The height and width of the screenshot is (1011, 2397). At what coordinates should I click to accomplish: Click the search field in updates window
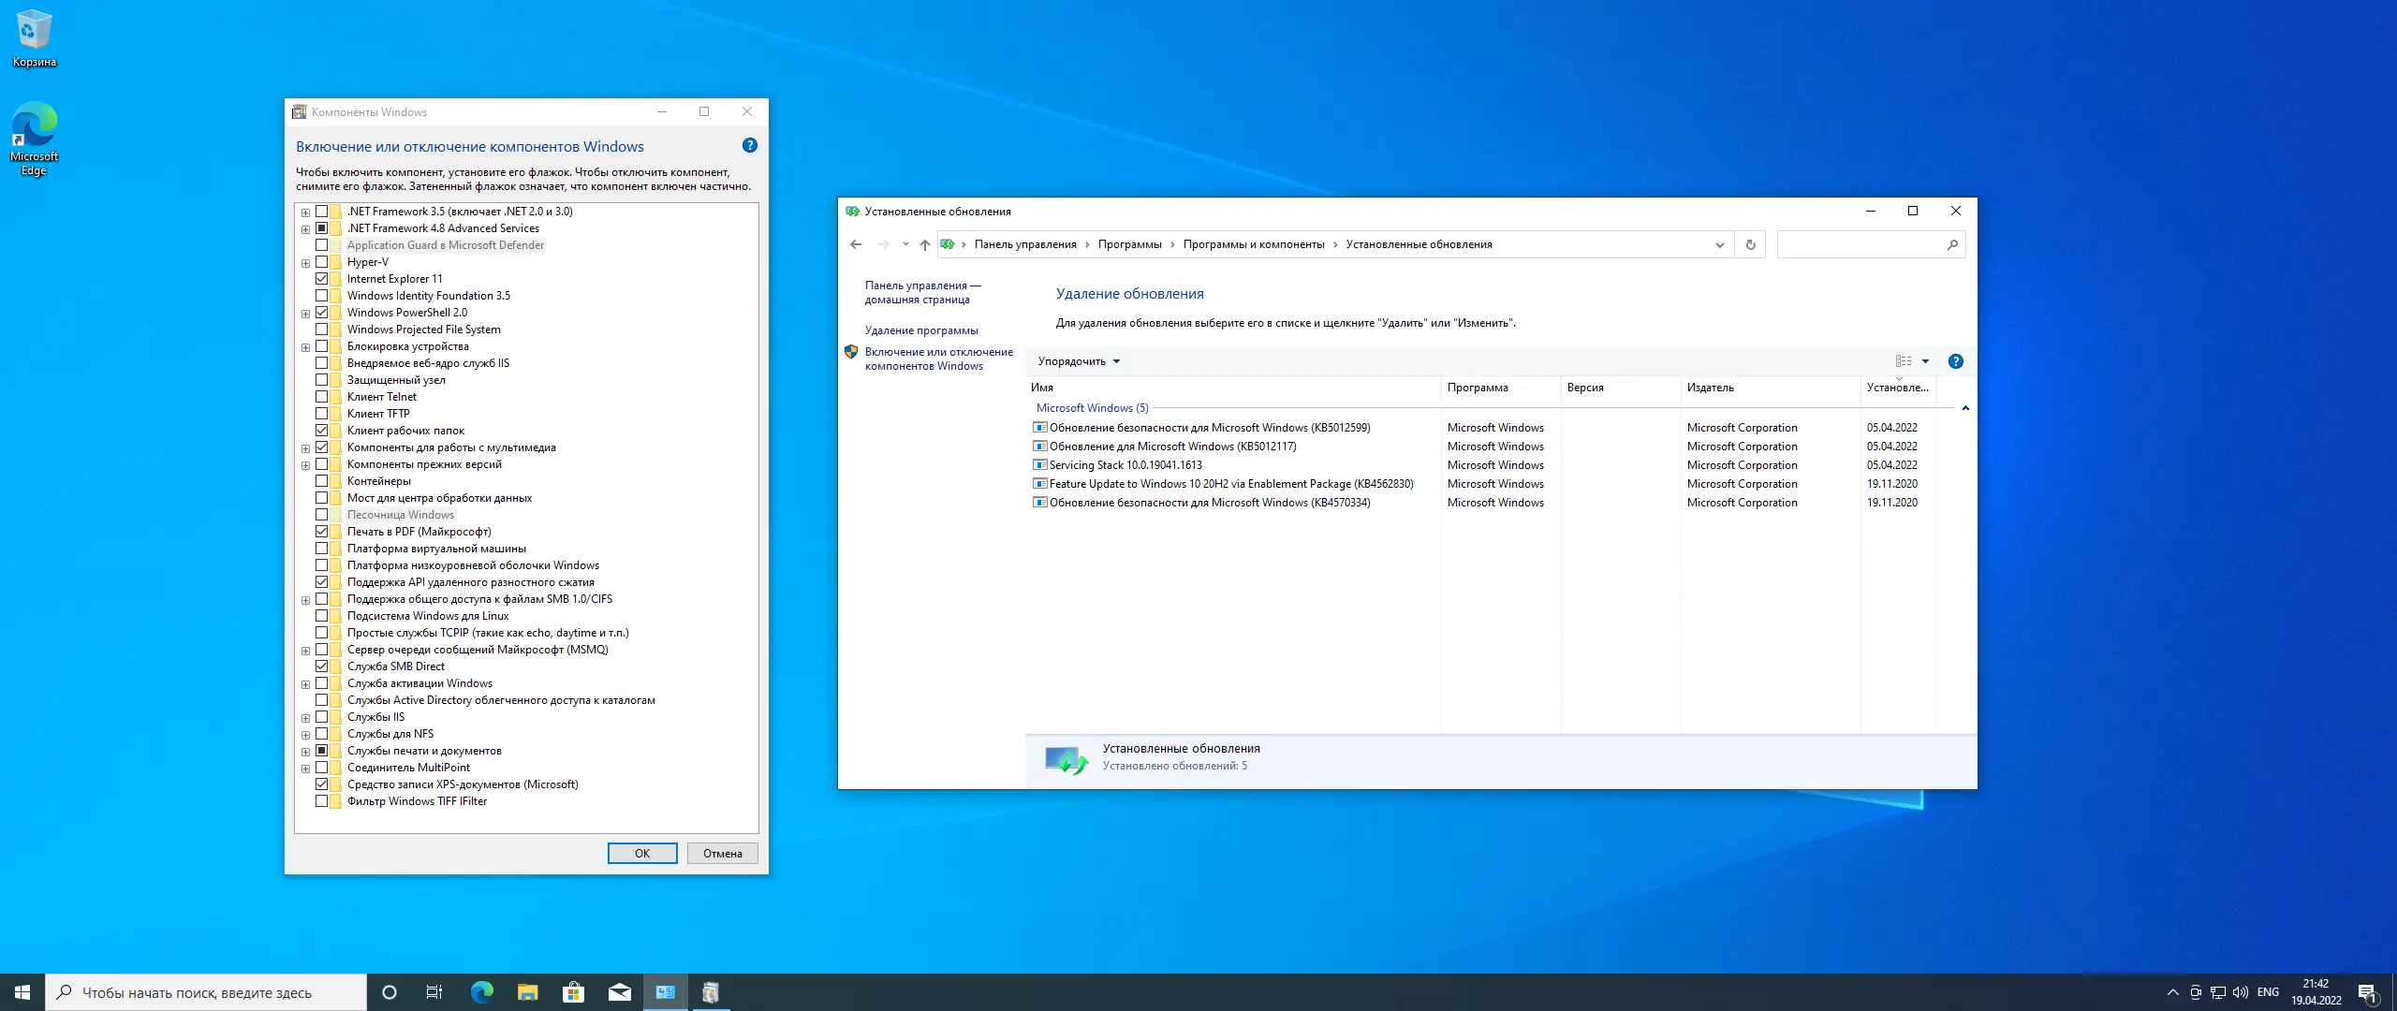click(1860, 244)
